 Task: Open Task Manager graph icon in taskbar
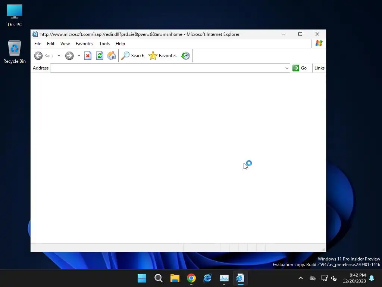(224, 278)
